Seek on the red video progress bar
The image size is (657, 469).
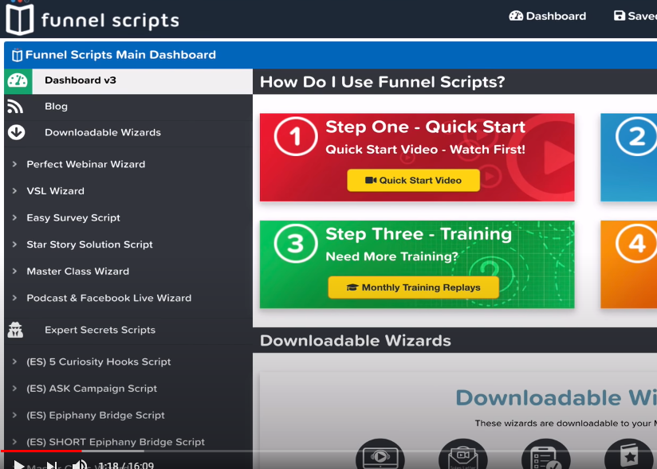41,451
